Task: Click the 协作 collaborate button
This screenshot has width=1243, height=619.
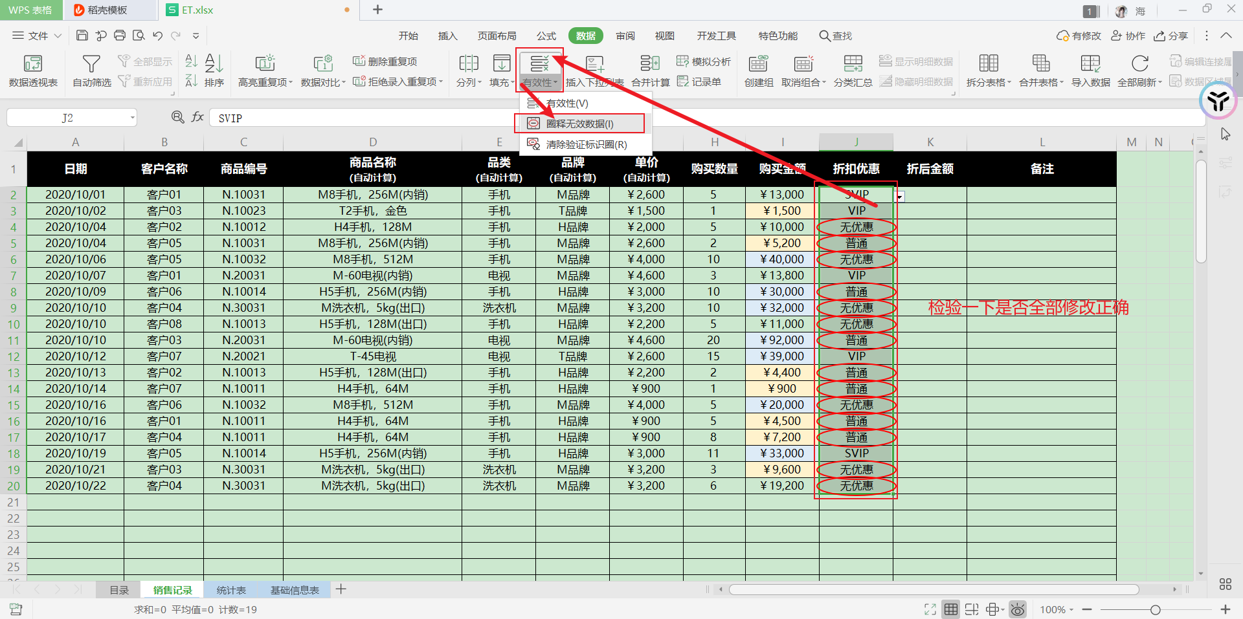Action: (x=1128, y=36)
